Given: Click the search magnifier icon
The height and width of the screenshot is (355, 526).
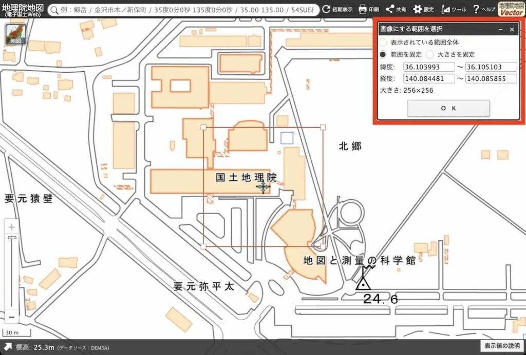Looking at the screenshot, I should [x=53, y=10].
